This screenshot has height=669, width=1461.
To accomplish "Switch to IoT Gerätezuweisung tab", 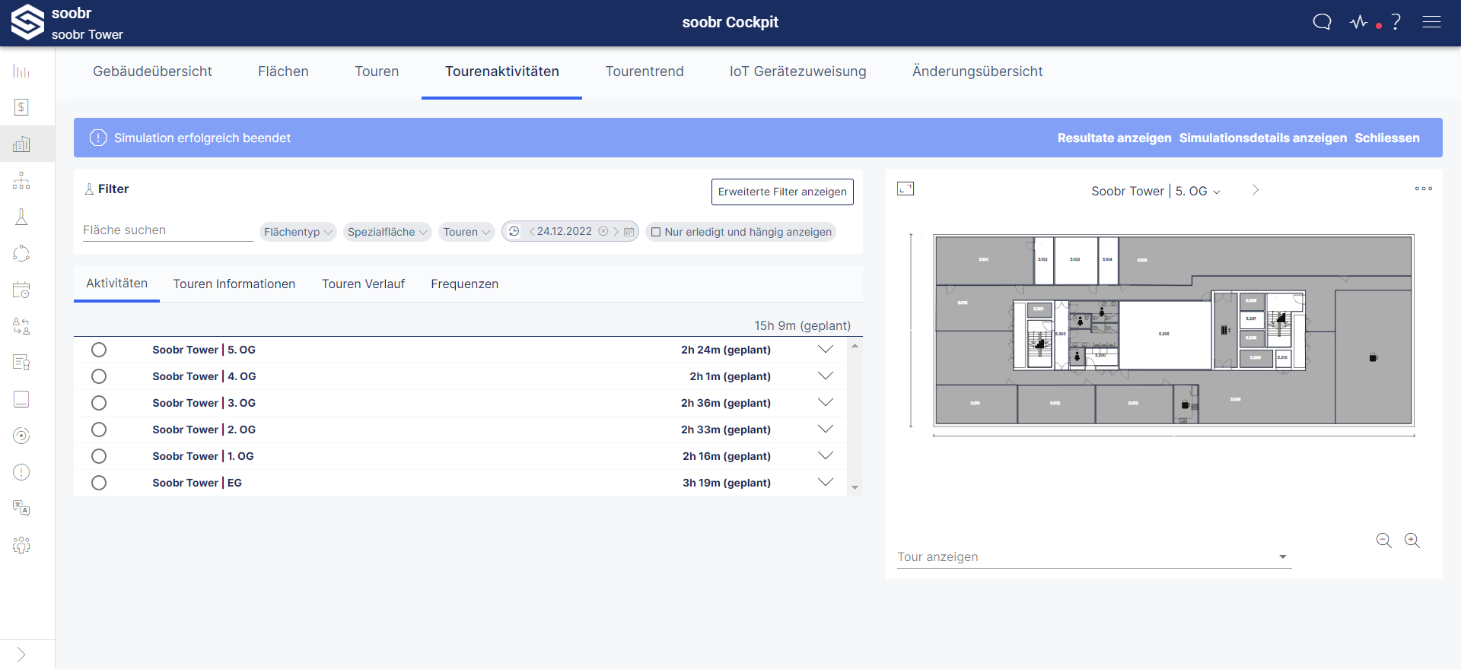I will [x=798, y=71].
